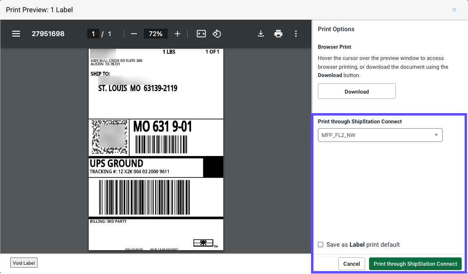Click the 27951698 document title
Image resolution: width=468 pixels, height=274 pixels.
(x=48, y=34)
